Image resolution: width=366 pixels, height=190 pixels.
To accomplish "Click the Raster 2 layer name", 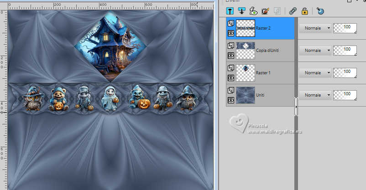I will tap(263, 28).
